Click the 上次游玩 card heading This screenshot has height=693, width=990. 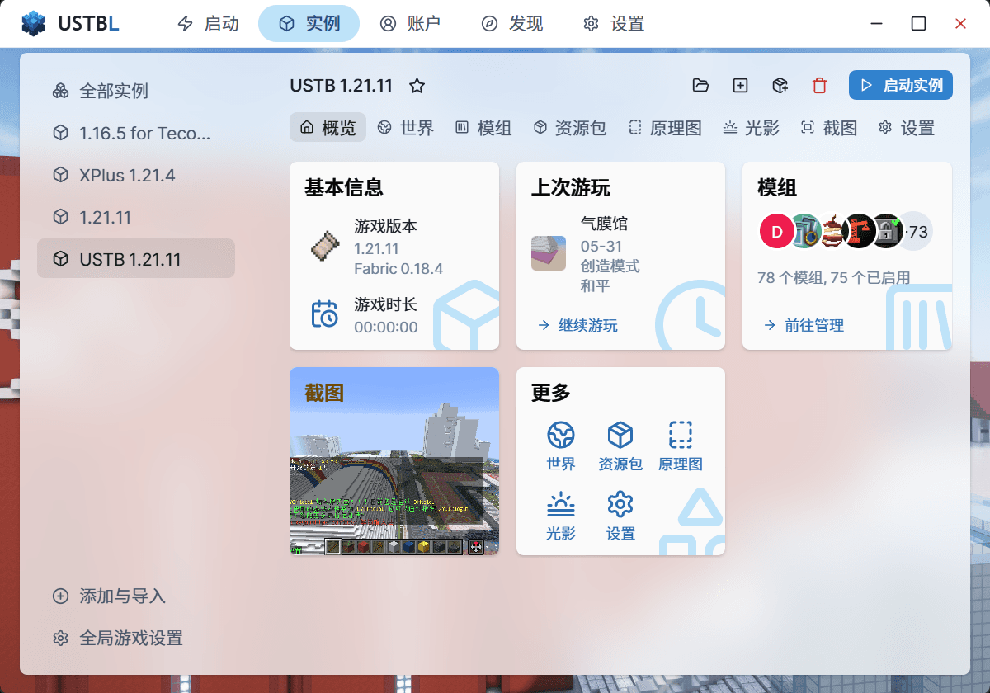571,188
